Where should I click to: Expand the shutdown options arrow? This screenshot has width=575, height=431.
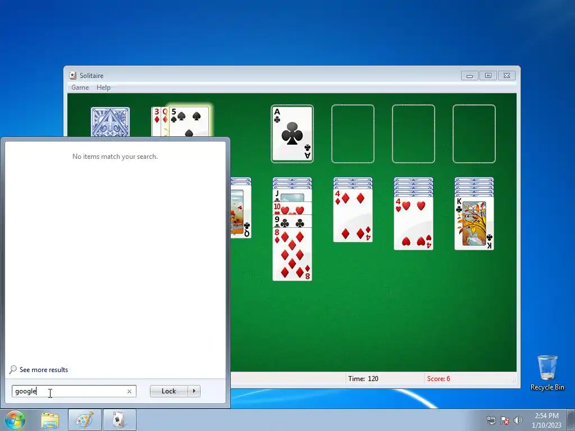coord(194,391)
